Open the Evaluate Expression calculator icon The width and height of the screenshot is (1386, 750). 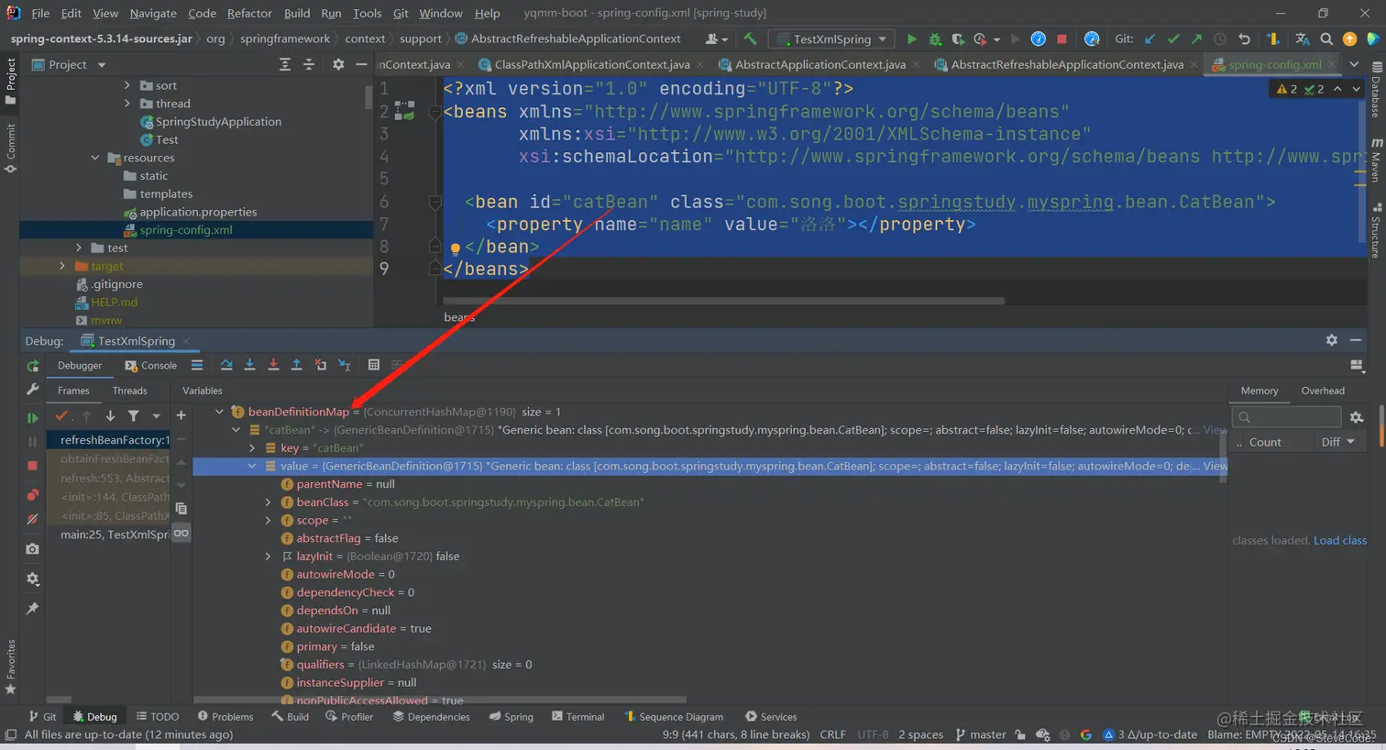[x=374, y=365]
